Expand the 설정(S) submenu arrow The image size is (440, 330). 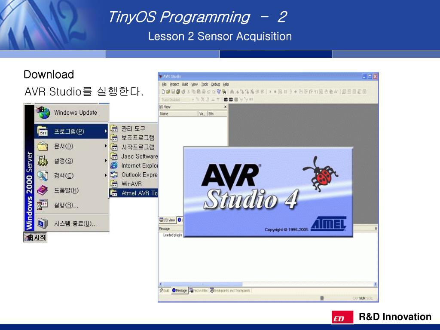pos(106,161)
